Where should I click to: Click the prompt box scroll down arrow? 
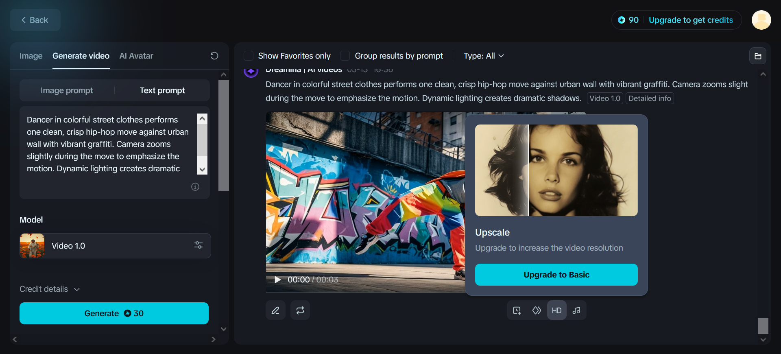click(202, 169)
